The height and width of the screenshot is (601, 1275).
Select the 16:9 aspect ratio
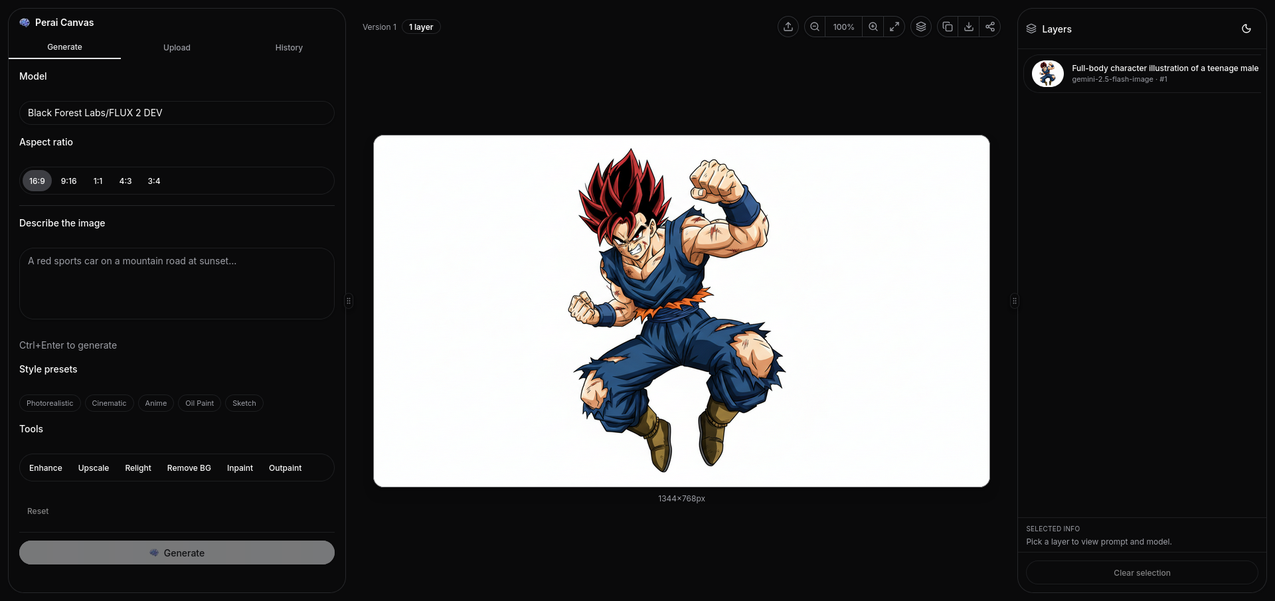(37, 181)
